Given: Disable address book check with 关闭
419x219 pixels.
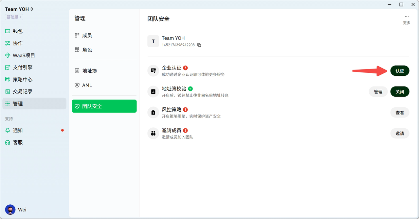Looking at the screenshot, I should point(400,92).
